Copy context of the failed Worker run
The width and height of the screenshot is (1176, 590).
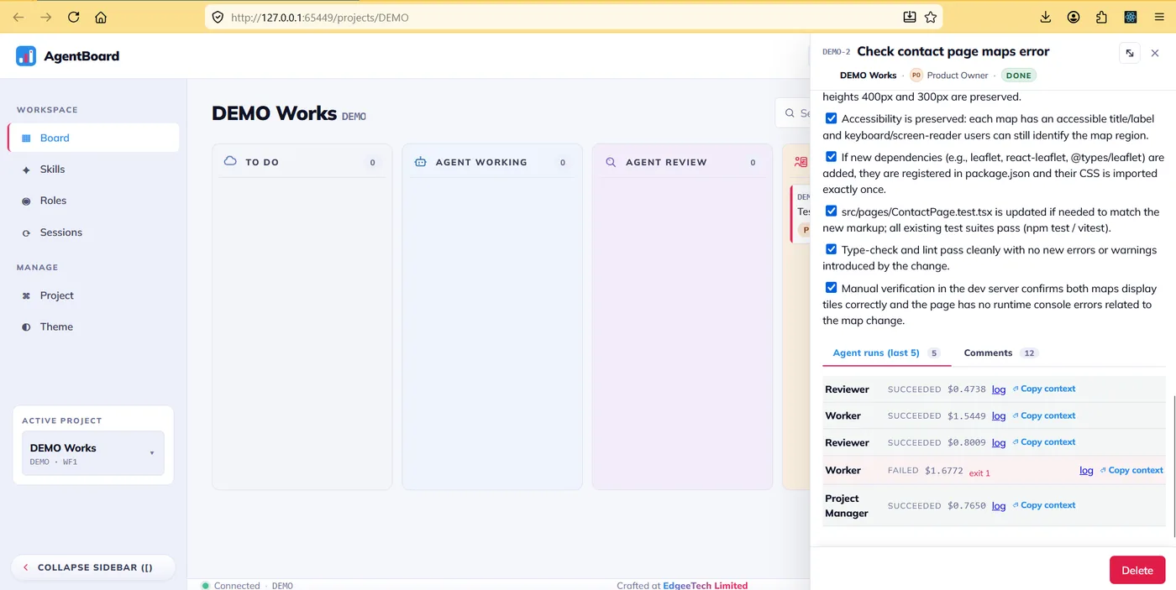click(x=1131, y=470)
